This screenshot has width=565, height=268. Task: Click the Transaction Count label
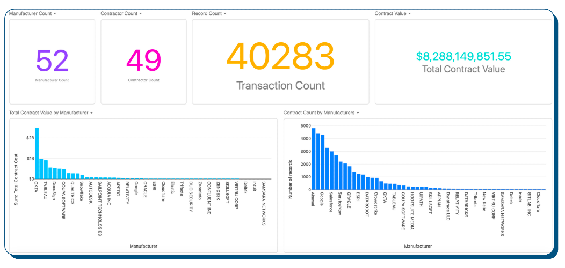pyautogui.click(x=280, y=86)
